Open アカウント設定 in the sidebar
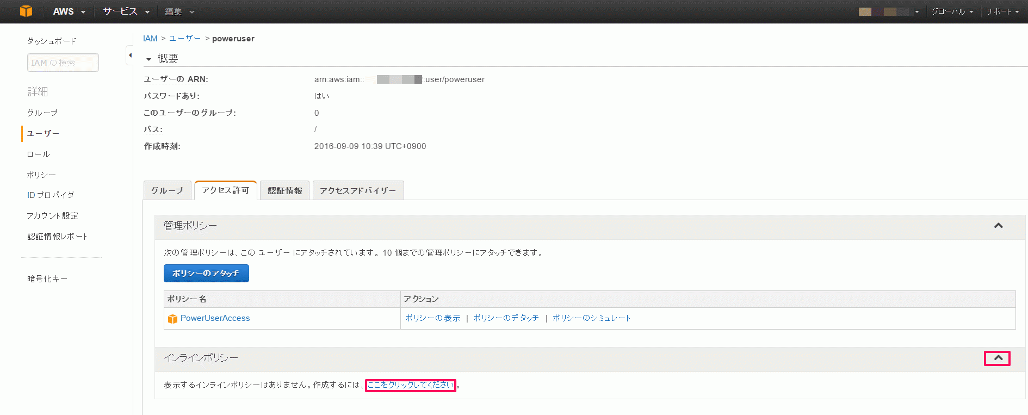This screenshot has height=415, width=1028. [52, 215]
